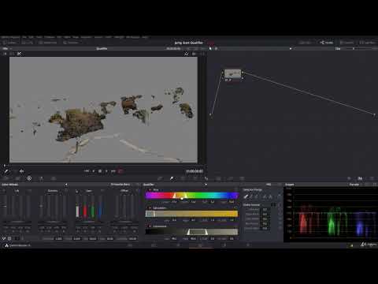Click the blue Gain bar
This screenshot has height=284, width=378.
(x=100, y=211)
